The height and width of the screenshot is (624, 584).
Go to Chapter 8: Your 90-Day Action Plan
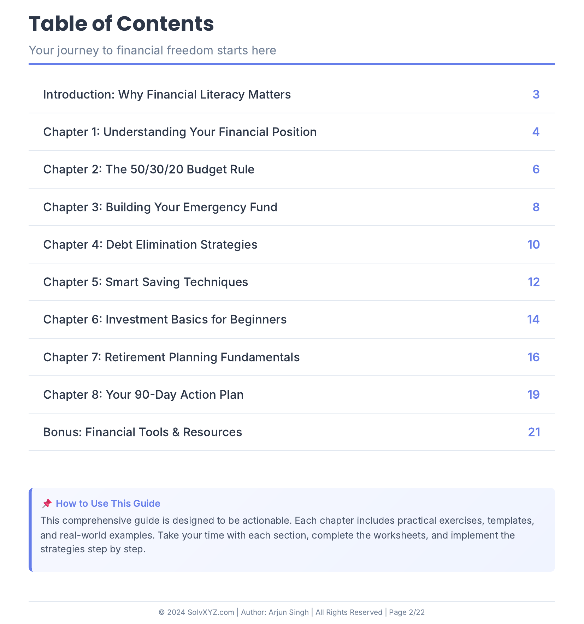143,395
